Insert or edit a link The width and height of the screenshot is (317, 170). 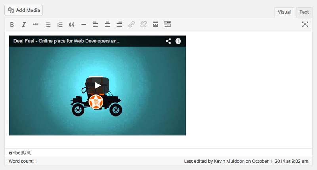[132, 25]
